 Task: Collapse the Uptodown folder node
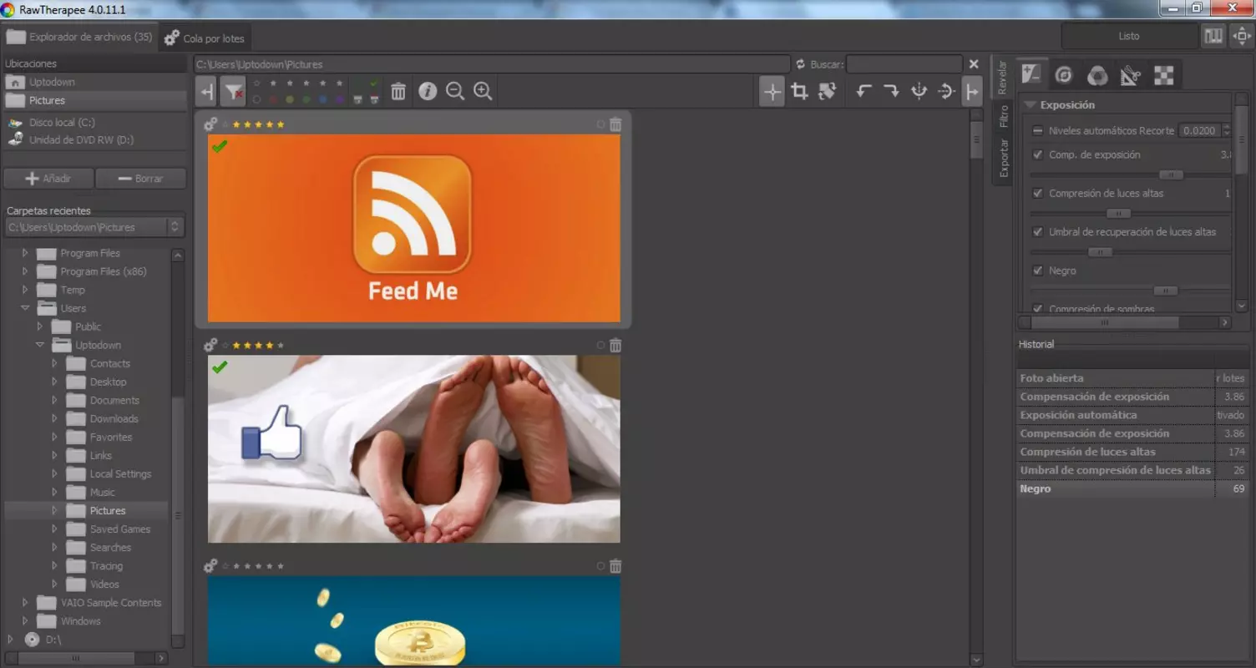40,345
